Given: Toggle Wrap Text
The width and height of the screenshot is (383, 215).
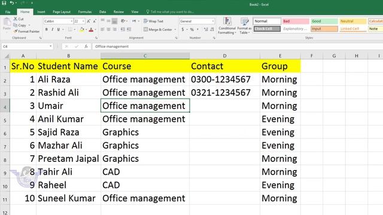Looking at the screenshot, I should click(x=153, y=21).
